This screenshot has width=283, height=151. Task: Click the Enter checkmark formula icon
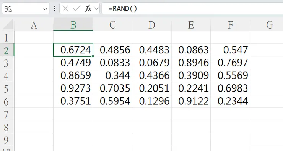click(x=76, y=8)
